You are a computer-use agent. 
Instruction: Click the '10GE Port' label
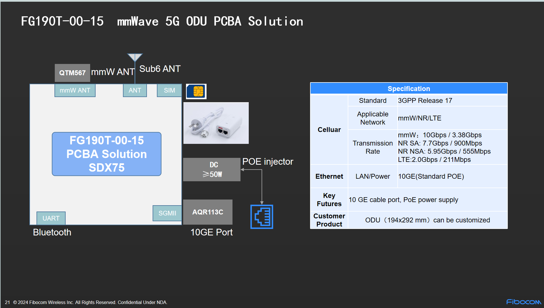211,232
